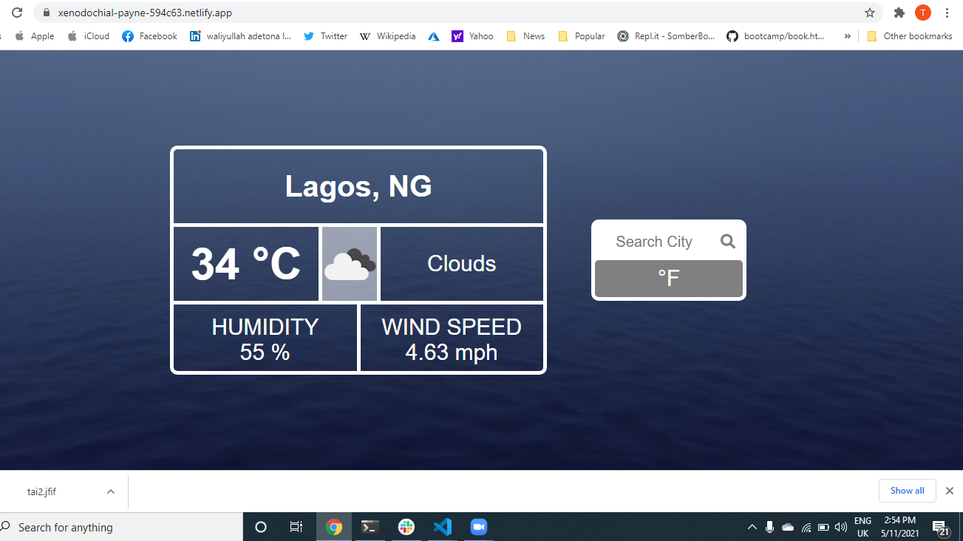Viewport: 963px width, 541px height.
Task: Toggle the microphone in the system tray
Action: click(769, 527)
